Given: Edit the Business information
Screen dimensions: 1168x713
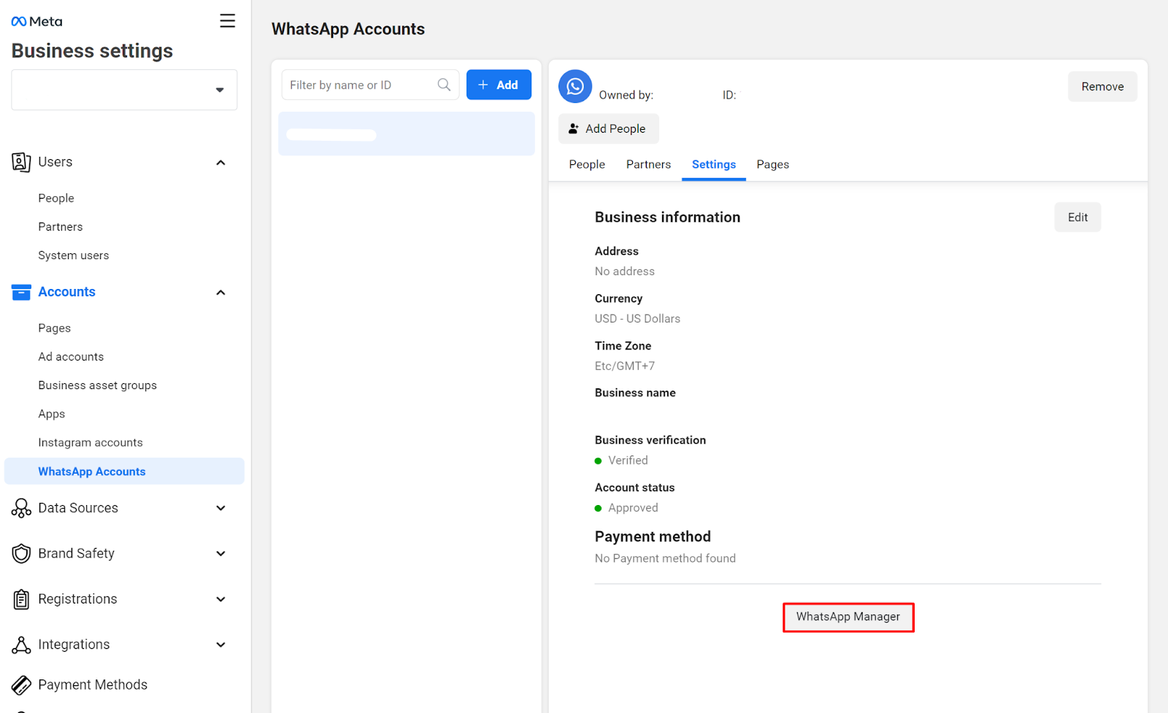Looking at the screenshot, I should 1077,217.
